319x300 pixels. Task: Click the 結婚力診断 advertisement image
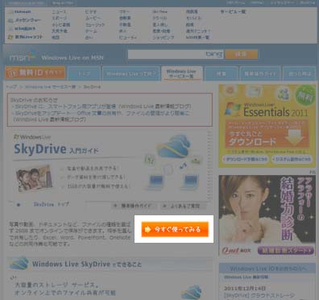(x=267, y=215)
